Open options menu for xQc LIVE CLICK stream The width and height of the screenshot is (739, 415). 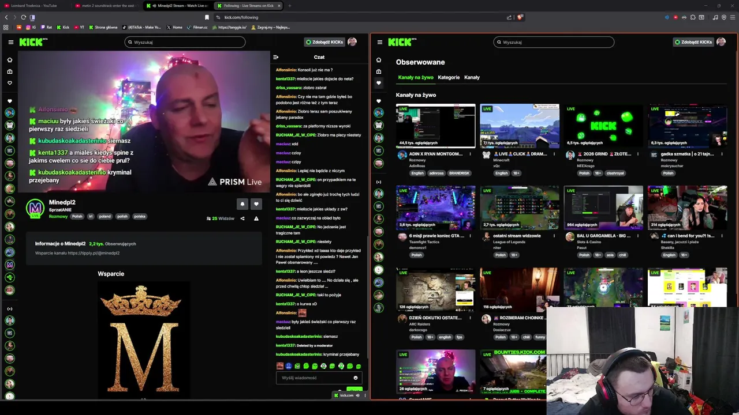(554, 154)
